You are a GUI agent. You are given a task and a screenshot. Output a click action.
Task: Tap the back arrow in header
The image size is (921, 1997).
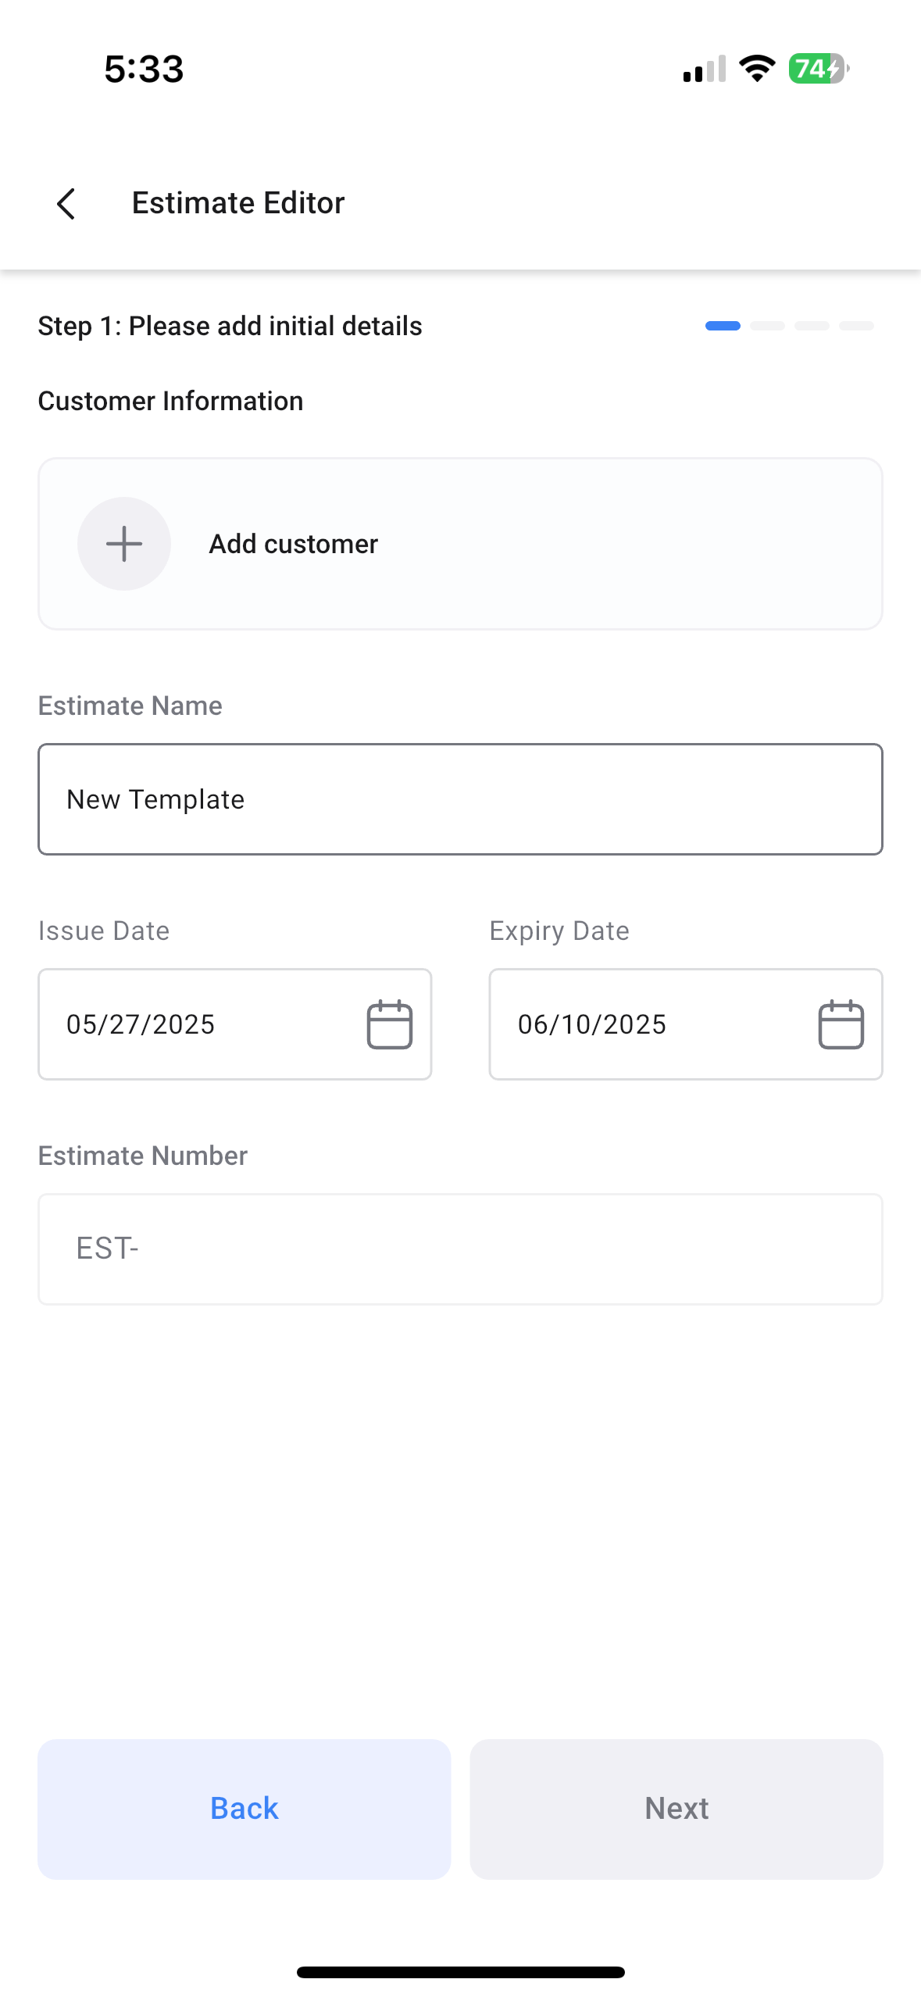[66, 204]
